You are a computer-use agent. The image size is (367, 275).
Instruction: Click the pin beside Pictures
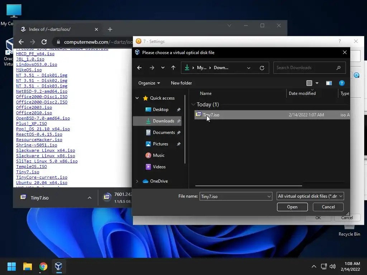[x=178, y=144]
